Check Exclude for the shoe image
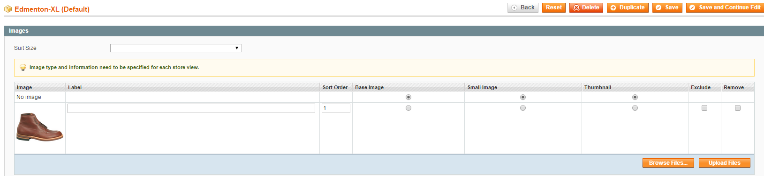The height and width of the screenshot is (176, 764). (x=704, y=108)
